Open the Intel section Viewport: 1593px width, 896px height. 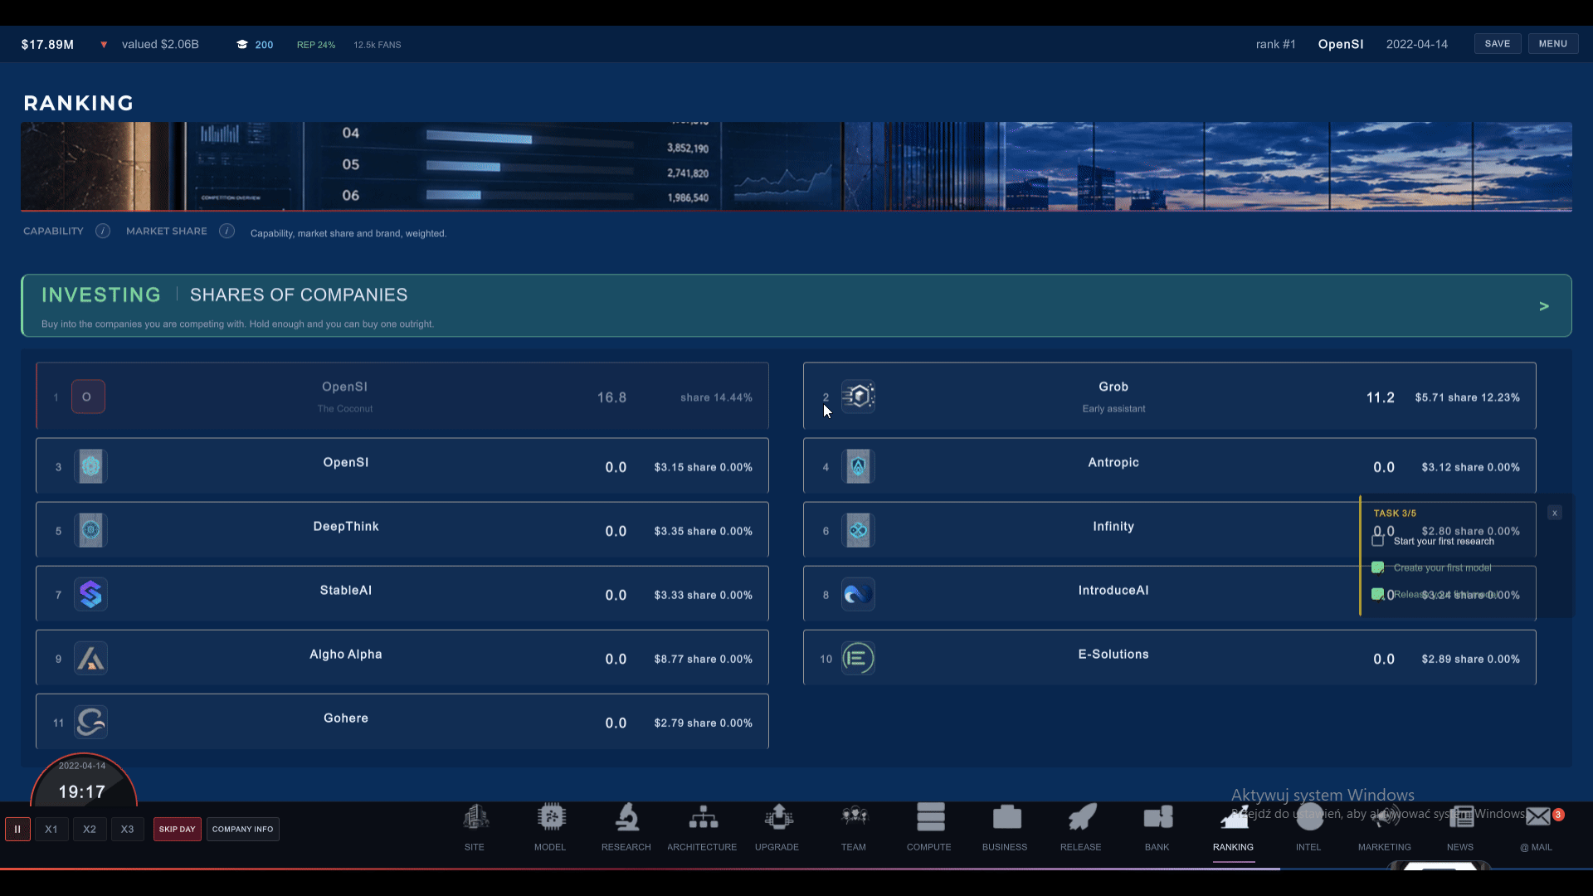[x=1308, y=827]
